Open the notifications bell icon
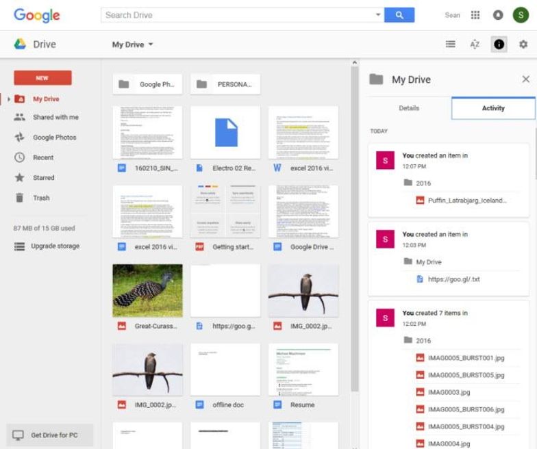This screenshot has width=537, height=449. (x=498, y=15)
